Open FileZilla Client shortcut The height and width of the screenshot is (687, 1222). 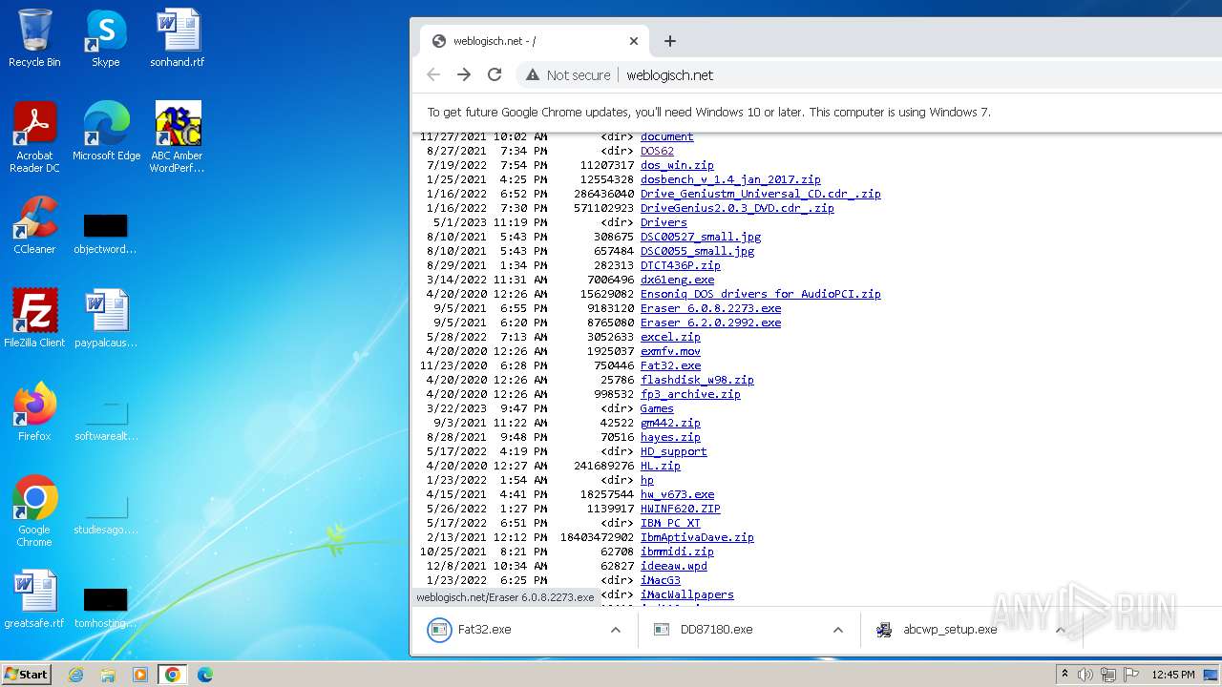pyautogui.click(x=34, y=318)
